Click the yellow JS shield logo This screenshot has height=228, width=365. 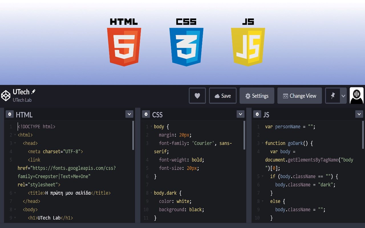(x=248, y=47)
